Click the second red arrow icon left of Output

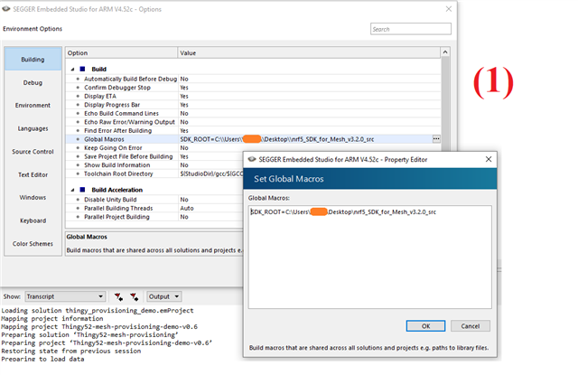135,296
